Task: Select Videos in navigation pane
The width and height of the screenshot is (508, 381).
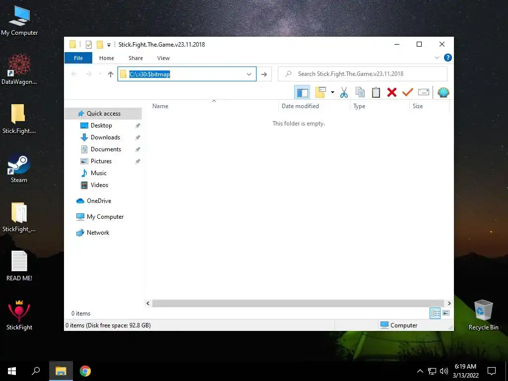Action: 99,185
